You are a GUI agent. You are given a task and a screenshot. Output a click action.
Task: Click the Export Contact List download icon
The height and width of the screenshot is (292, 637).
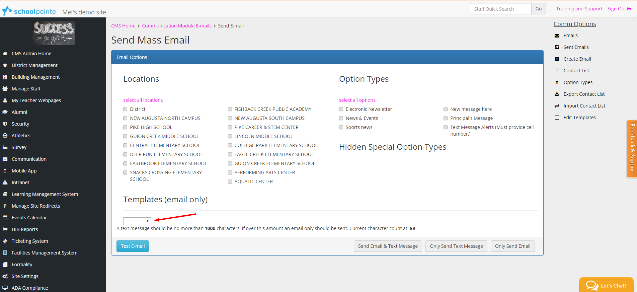pyautogui.click(x=557, y=94)
